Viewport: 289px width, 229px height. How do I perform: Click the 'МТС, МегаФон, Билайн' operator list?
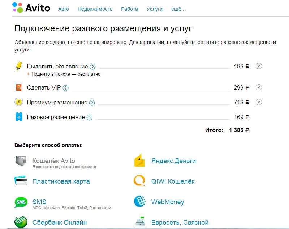tap(72, 208)
